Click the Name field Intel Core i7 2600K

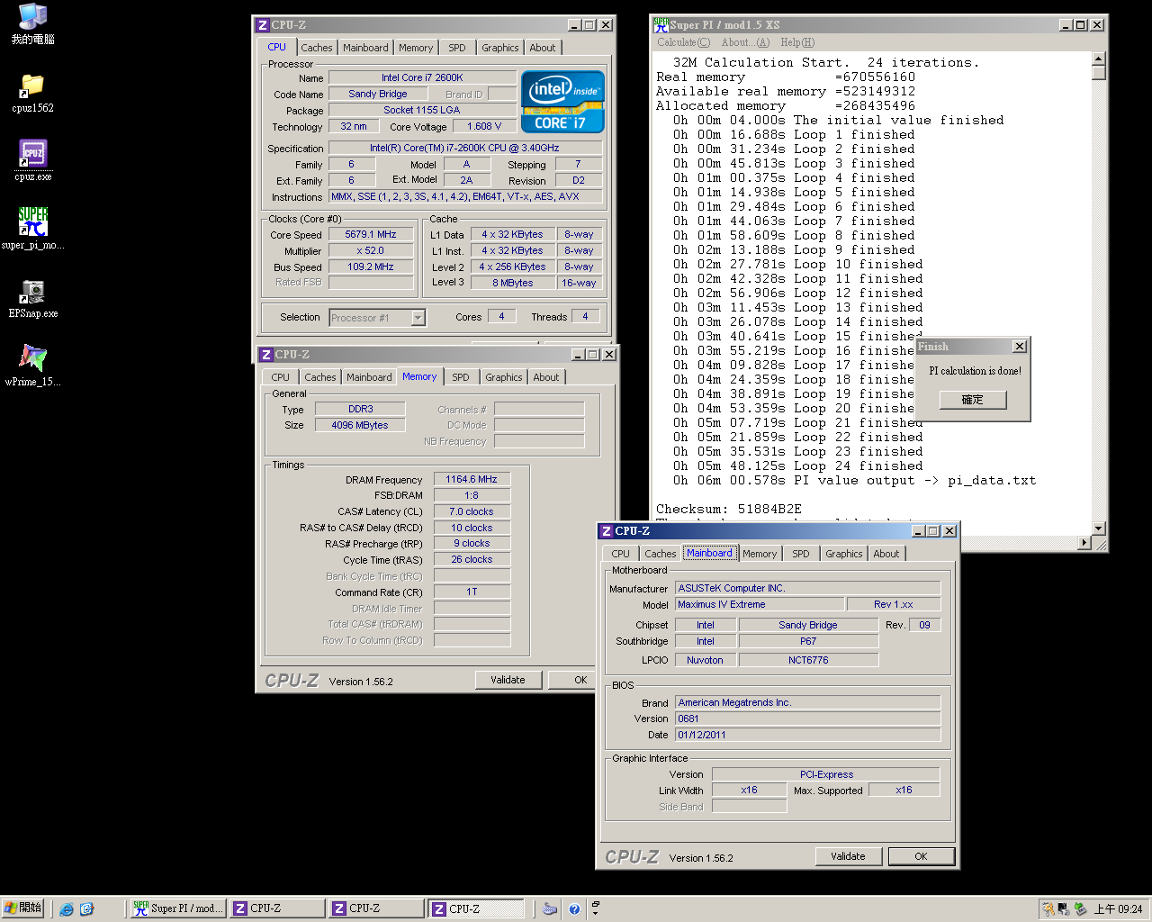pyautogui.click(x=422, y=77)
